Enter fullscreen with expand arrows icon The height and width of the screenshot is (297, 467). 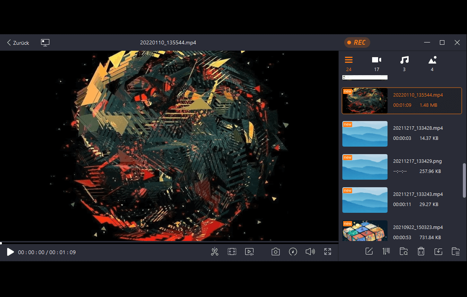[x=328, y=252]
